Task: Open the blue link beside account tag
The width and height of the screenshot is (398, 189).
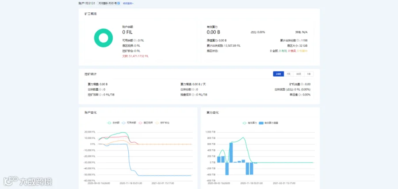Action: 128,3
